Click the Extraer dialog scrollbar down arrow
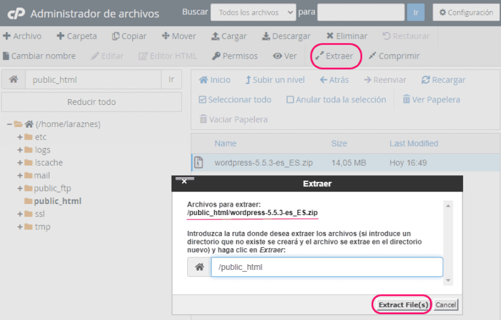501x320 pixels. [448, 280]
